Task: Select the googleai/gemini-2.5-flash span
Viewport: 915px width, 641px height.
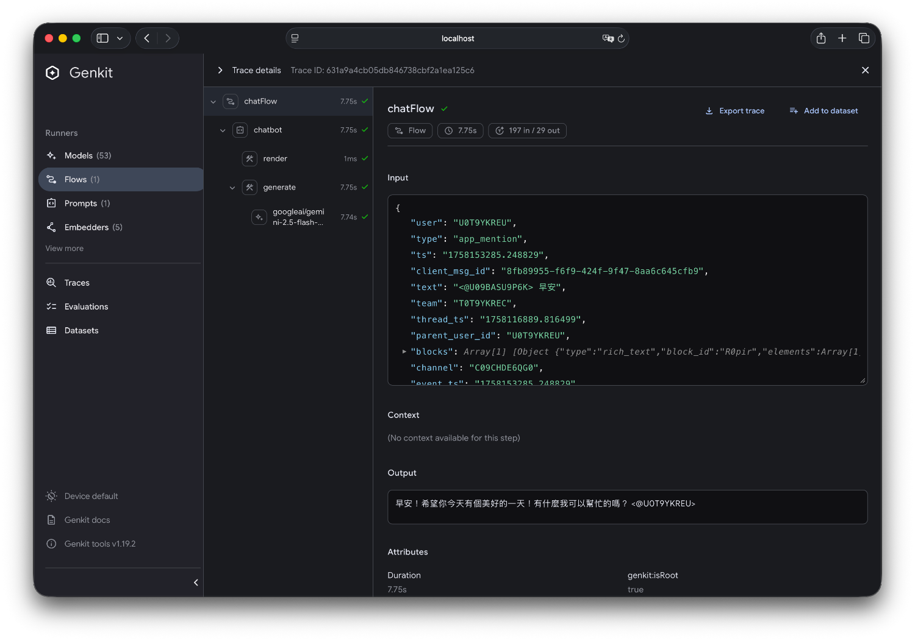Action: click(x=289, y=217)
